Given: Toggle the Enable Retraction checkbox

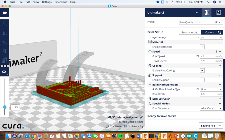Looking at the screenshot, I should [202, 47].
